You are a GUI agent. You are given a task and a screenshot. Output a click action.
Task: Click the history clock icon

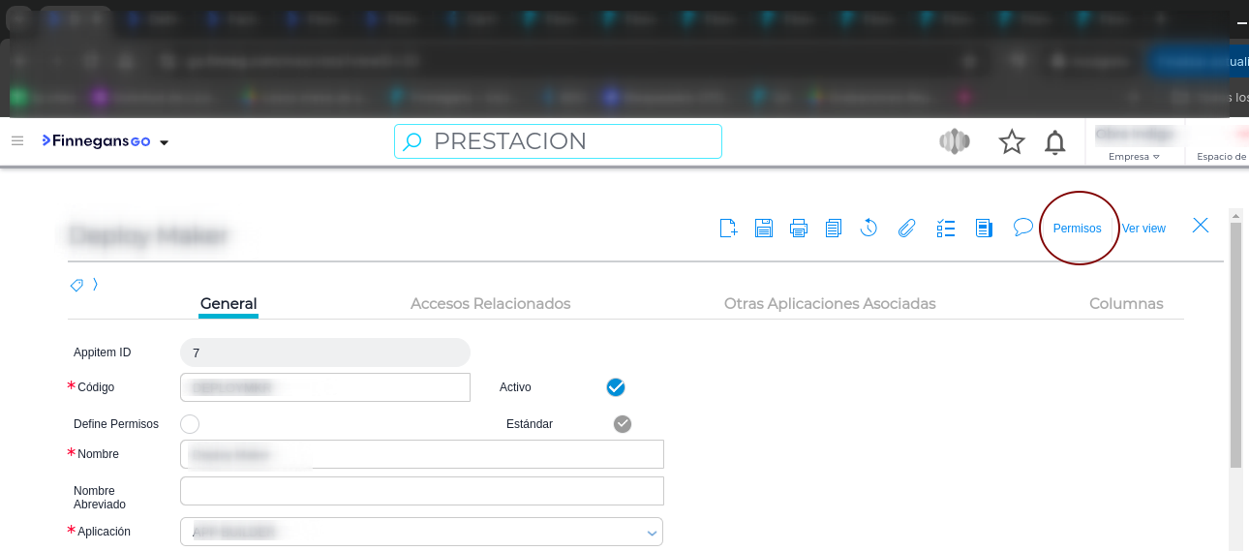coord(868,228)
